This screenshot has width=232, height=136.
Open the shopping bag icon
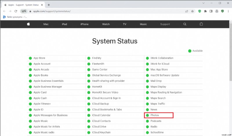point(201,24)
